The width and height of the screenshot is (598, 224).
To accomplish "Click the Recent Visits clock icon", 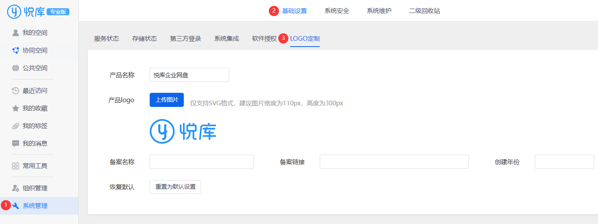I will click(16, 90).
